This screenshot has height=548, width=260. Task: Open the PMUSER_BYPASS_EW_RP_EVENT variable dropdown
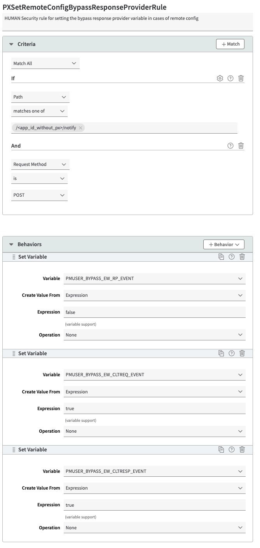click(x=155, y=278)
